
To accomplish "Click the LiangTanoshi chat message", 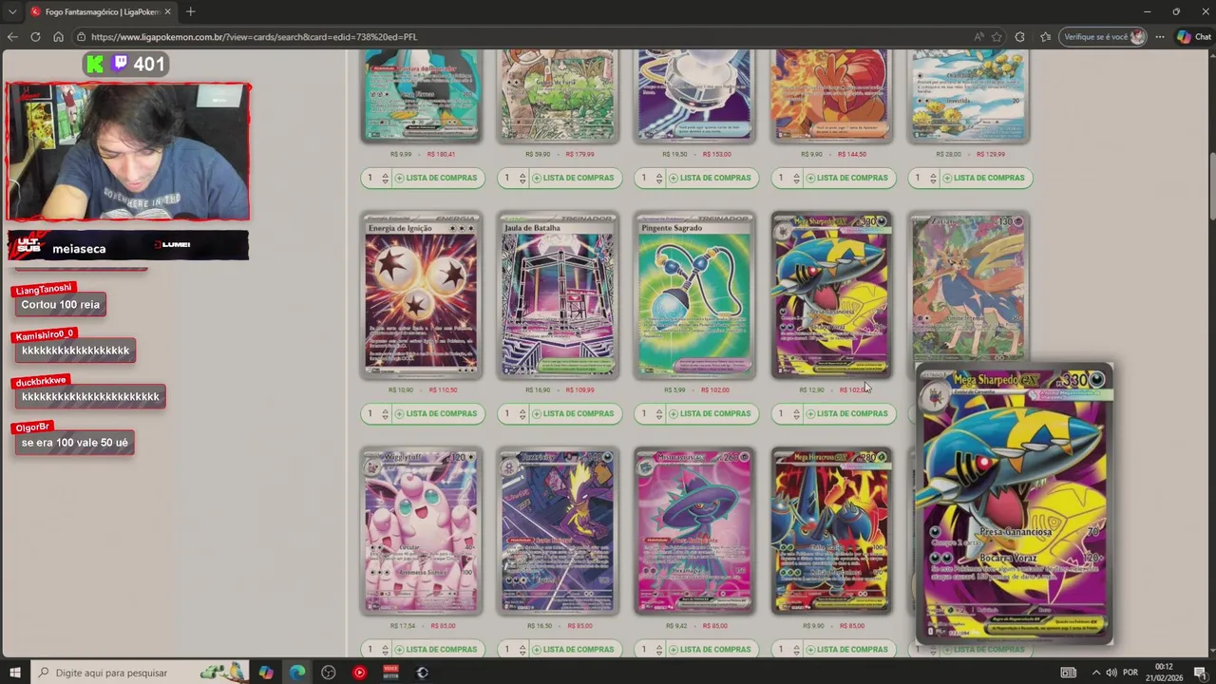I will pyautogui.click(x=60, y=305).
